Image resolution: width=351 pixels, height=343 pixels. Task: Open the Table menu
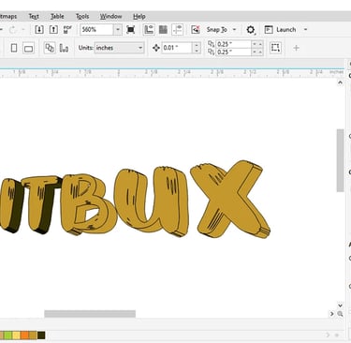click(x=57, y=17)
